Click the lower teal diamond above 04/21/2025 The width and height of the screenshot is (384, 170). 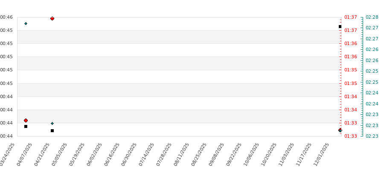52,124
